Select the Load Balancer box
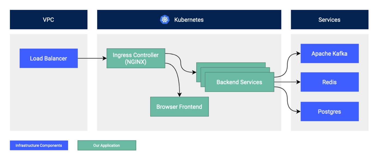The image size is (379, 161). tap(49, 58)
